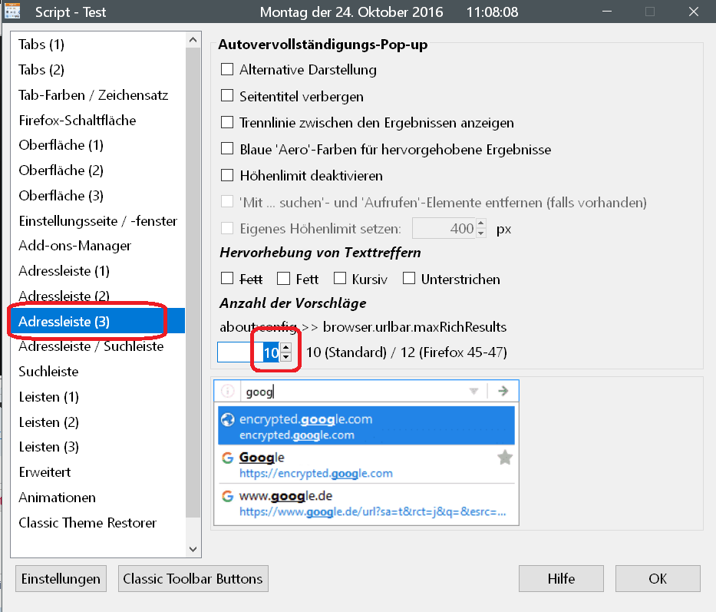
Task: Decrease maxRichResults with the down arrow
Action: pyautogui.click(x=285, y=357)
